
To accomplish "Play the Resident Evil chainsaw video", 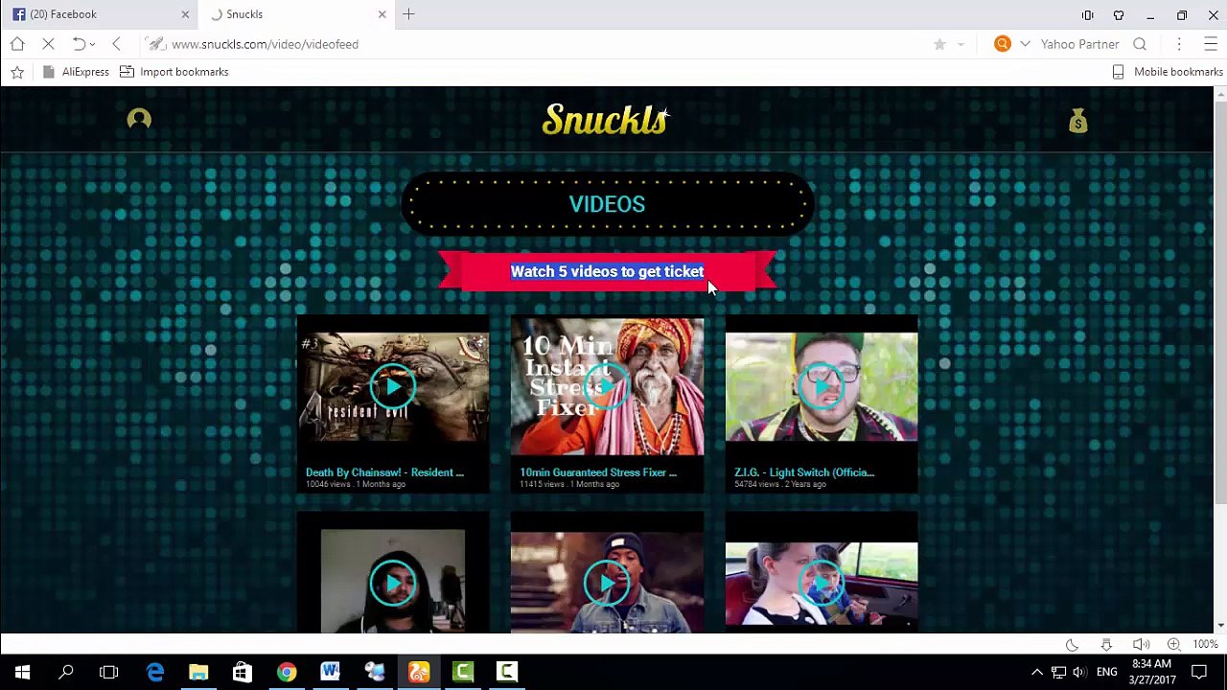I will coord(393,386).
